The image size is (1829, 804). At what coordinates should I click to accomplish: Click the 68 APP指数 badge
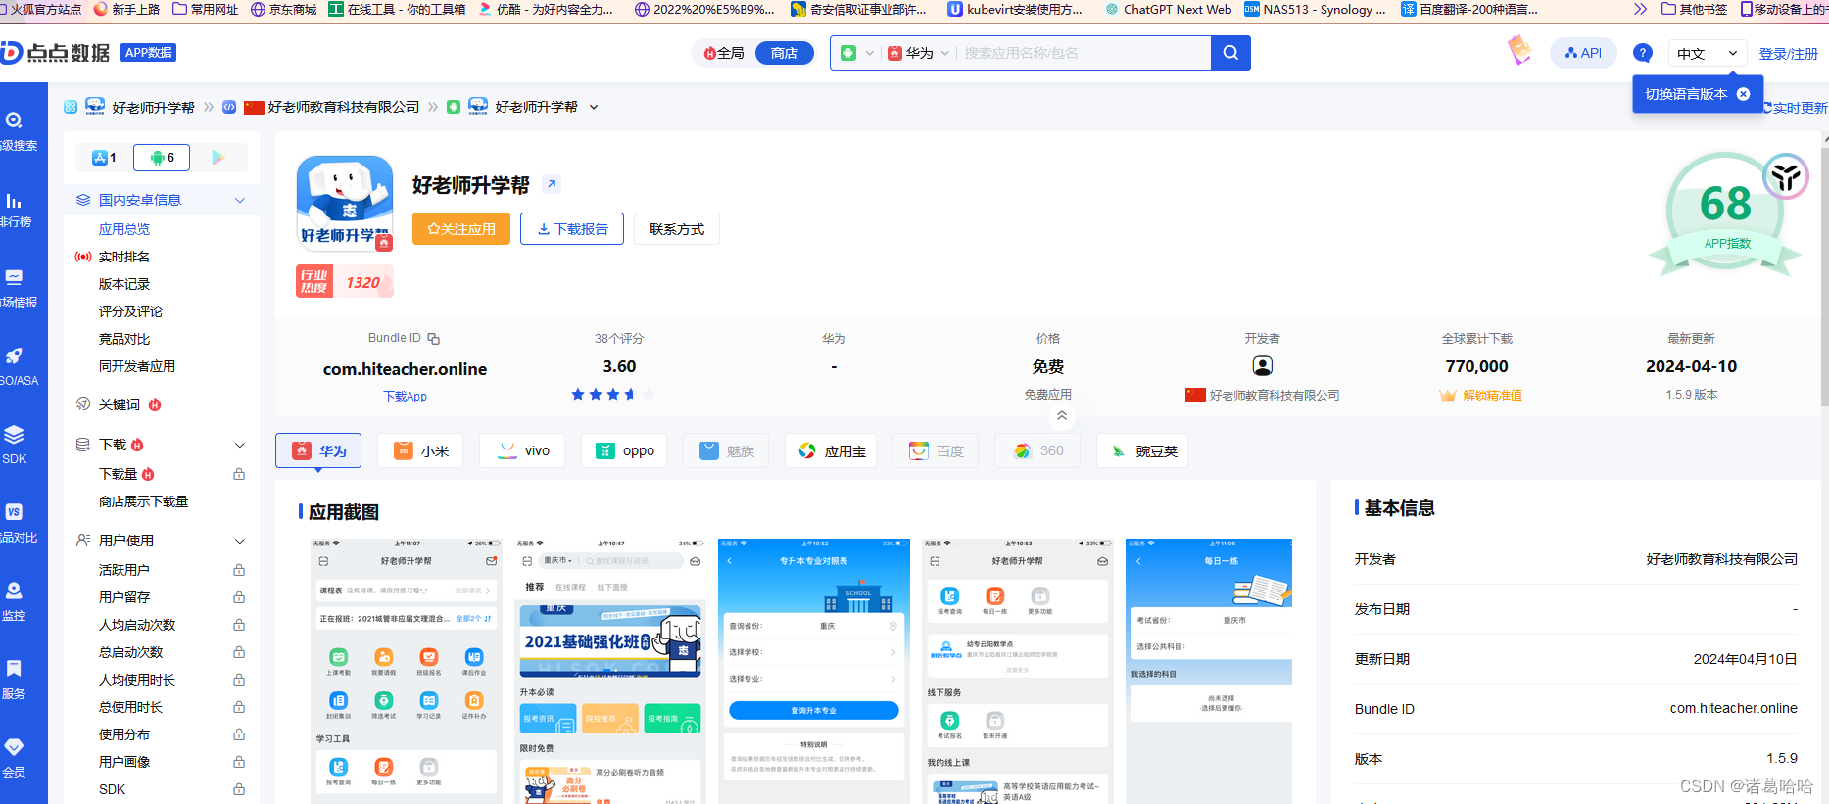pos(1725,214)
